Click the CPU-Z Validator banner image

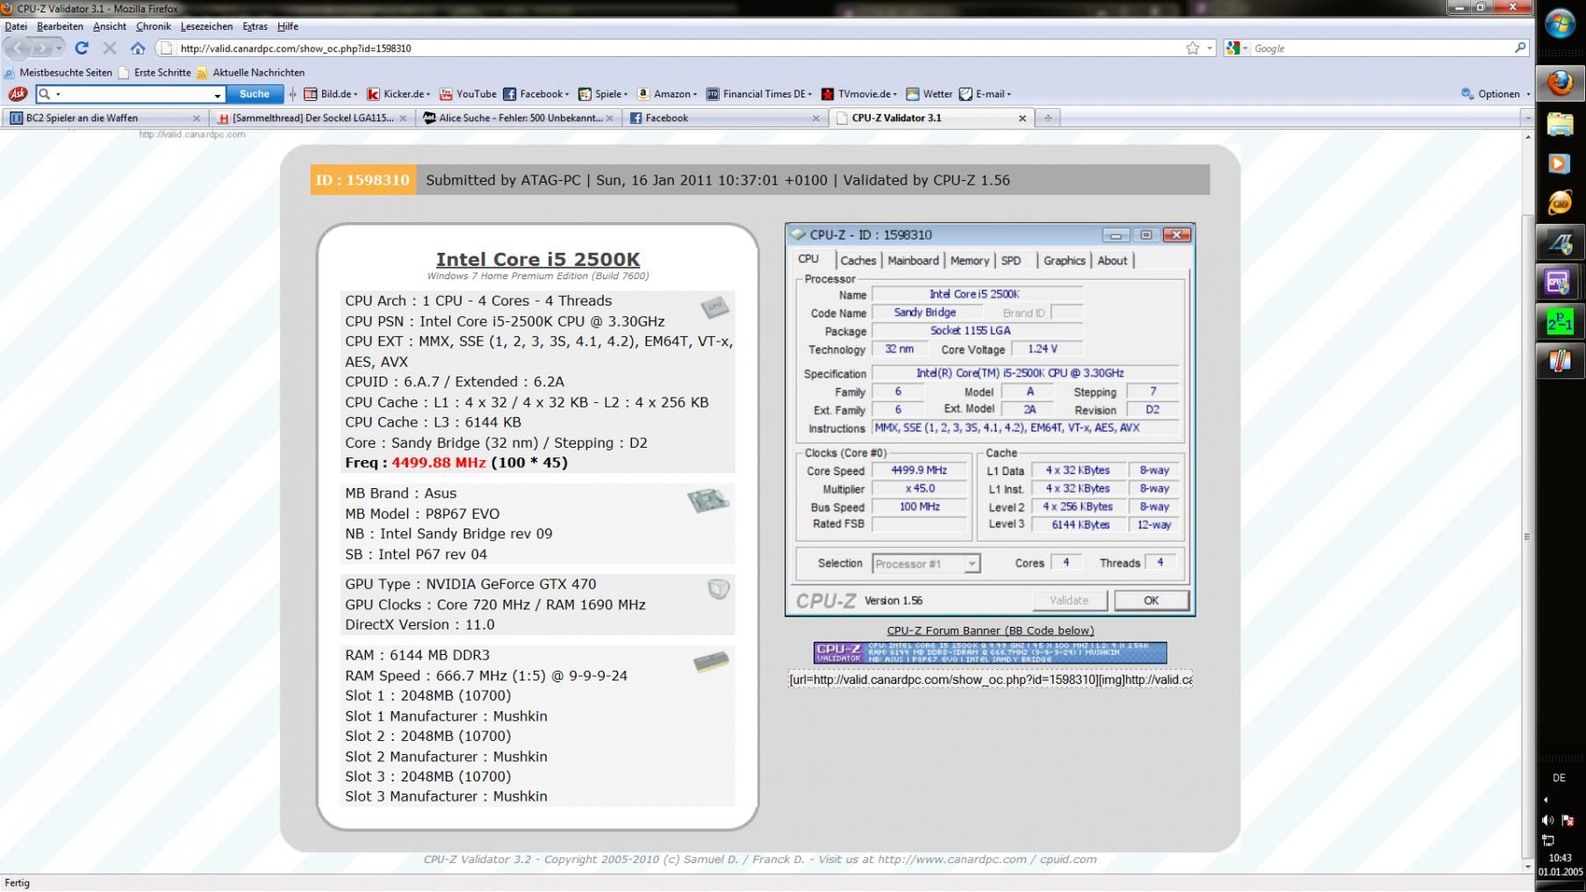click(990, 652)
